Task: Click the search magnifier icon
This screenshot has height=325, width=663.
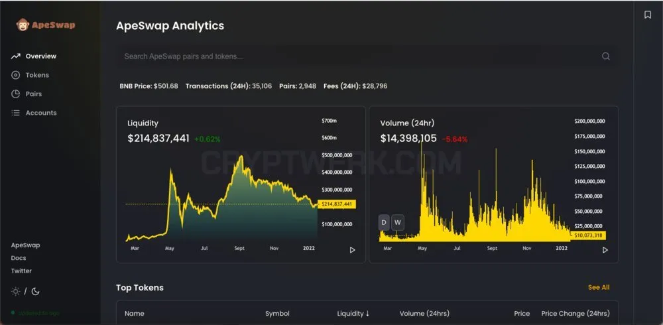Action: (605, 56)
